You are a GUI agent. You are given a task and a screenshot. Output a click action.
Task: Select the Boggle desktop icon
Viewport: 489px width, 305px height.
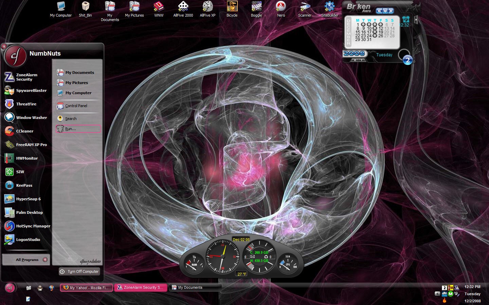tap(256, 9)
